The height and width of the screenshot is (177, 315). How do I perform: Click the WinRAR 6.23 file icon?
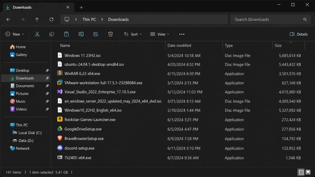click(60, 73)
